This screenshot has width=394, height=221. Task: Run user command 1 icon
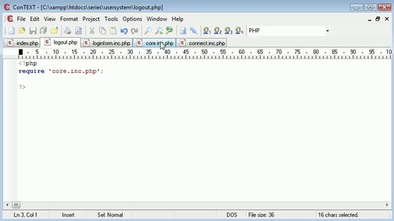[x=207, y=31]
